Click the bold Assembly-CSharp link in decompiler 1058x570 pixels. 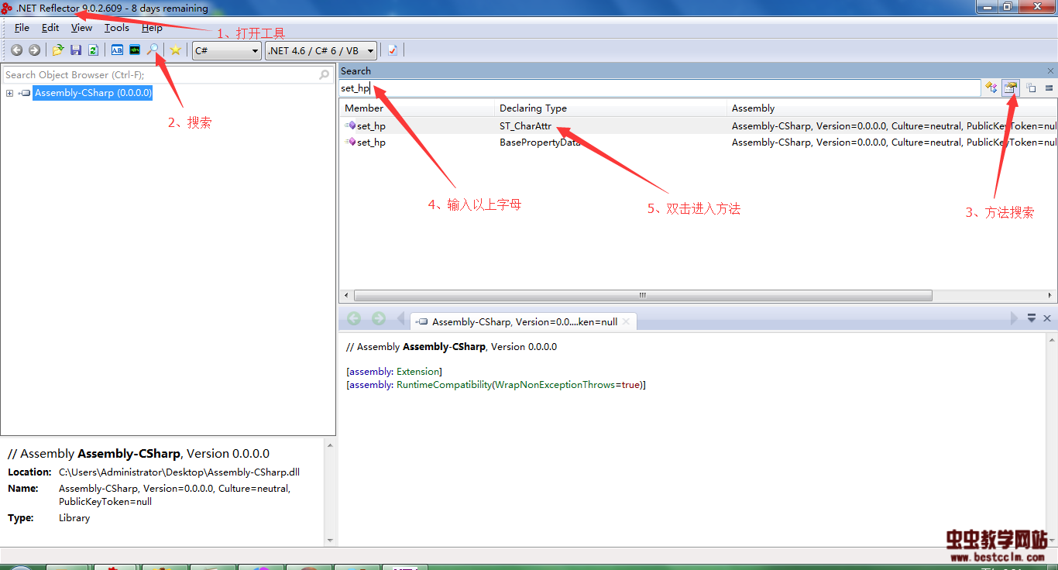click(444, 347)
